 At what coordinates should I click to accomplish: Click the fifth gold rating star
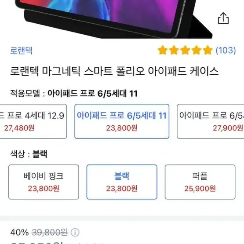pyautogui.click(x=208, y=50)
